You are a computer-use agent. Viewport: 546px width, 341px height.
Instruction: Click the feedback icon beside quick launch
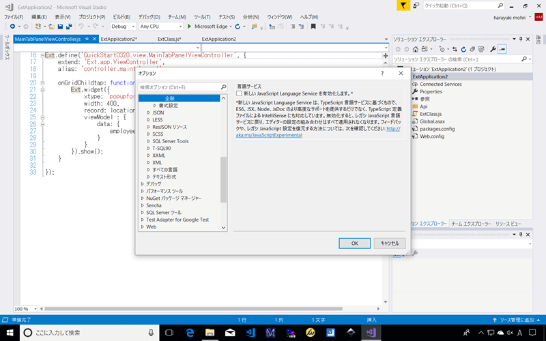(x=416, y=5)
